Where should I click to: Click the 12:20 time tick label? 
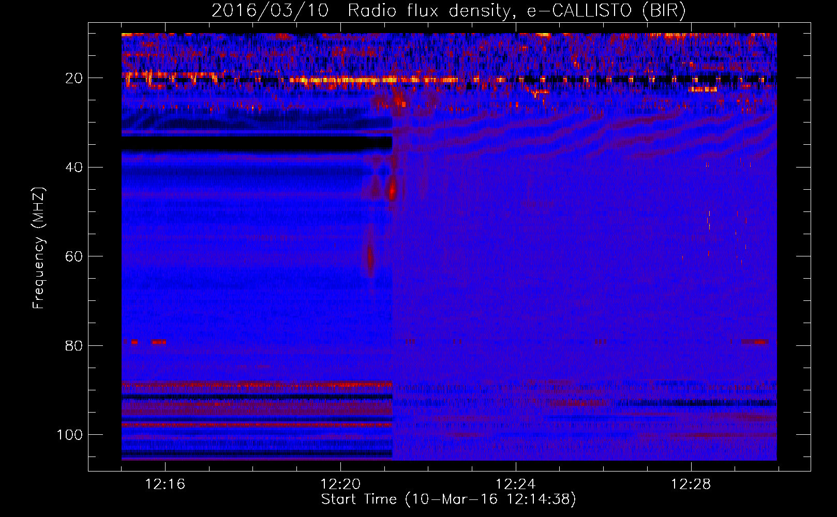[x=340, y=484]
